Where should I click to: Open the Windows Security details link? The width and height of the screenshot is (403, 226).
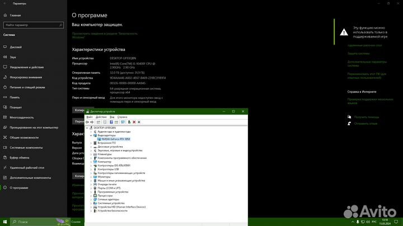105,35
